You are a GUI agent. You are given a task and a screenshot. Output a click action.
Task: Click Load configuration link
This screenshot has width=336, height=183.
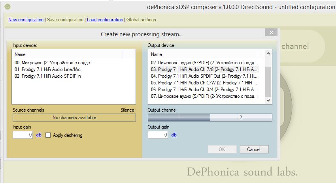click(x=105, y=20)
